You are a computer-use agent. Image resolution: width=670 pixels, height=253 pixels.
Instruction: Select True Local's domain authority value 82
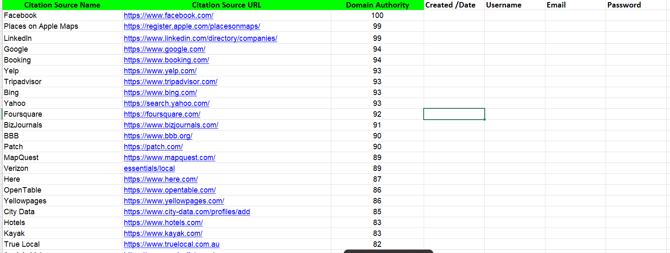pos(377,244)
